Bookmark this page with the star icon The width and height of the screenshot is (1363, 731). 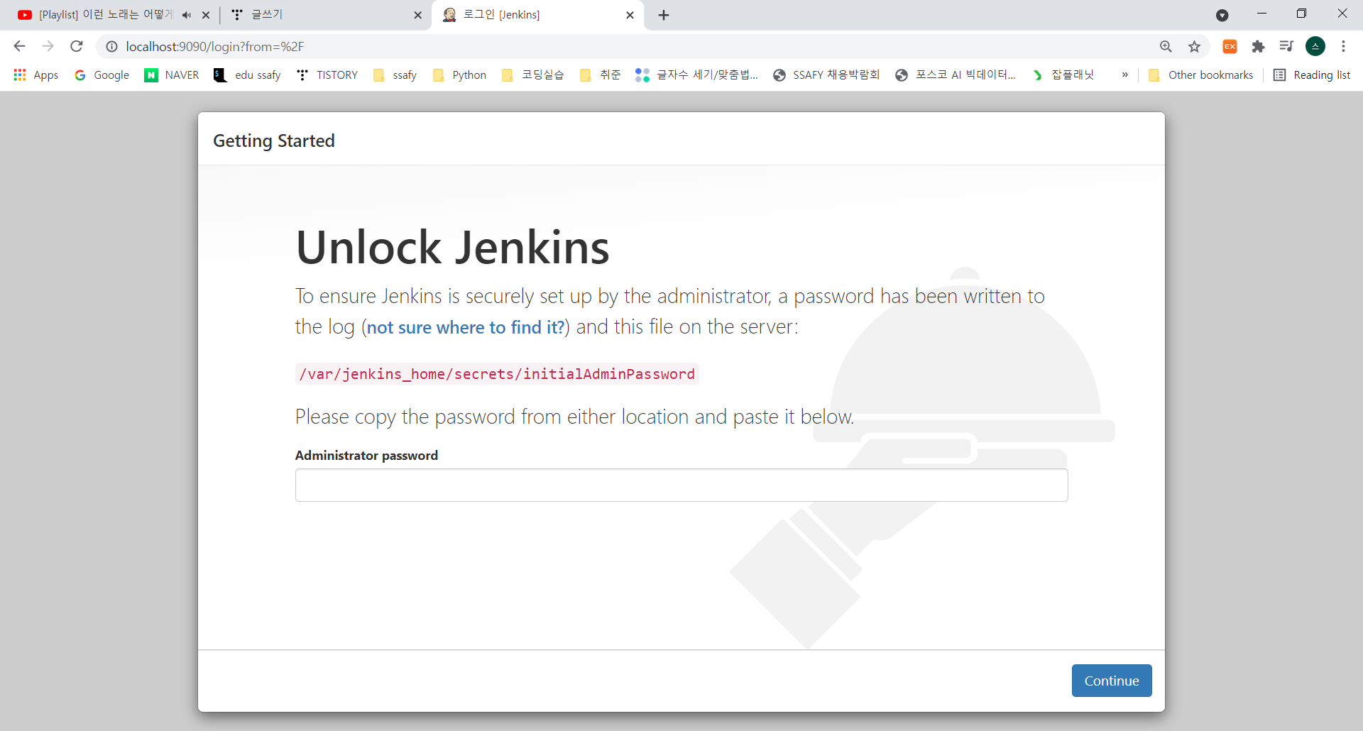(1194, 46)
